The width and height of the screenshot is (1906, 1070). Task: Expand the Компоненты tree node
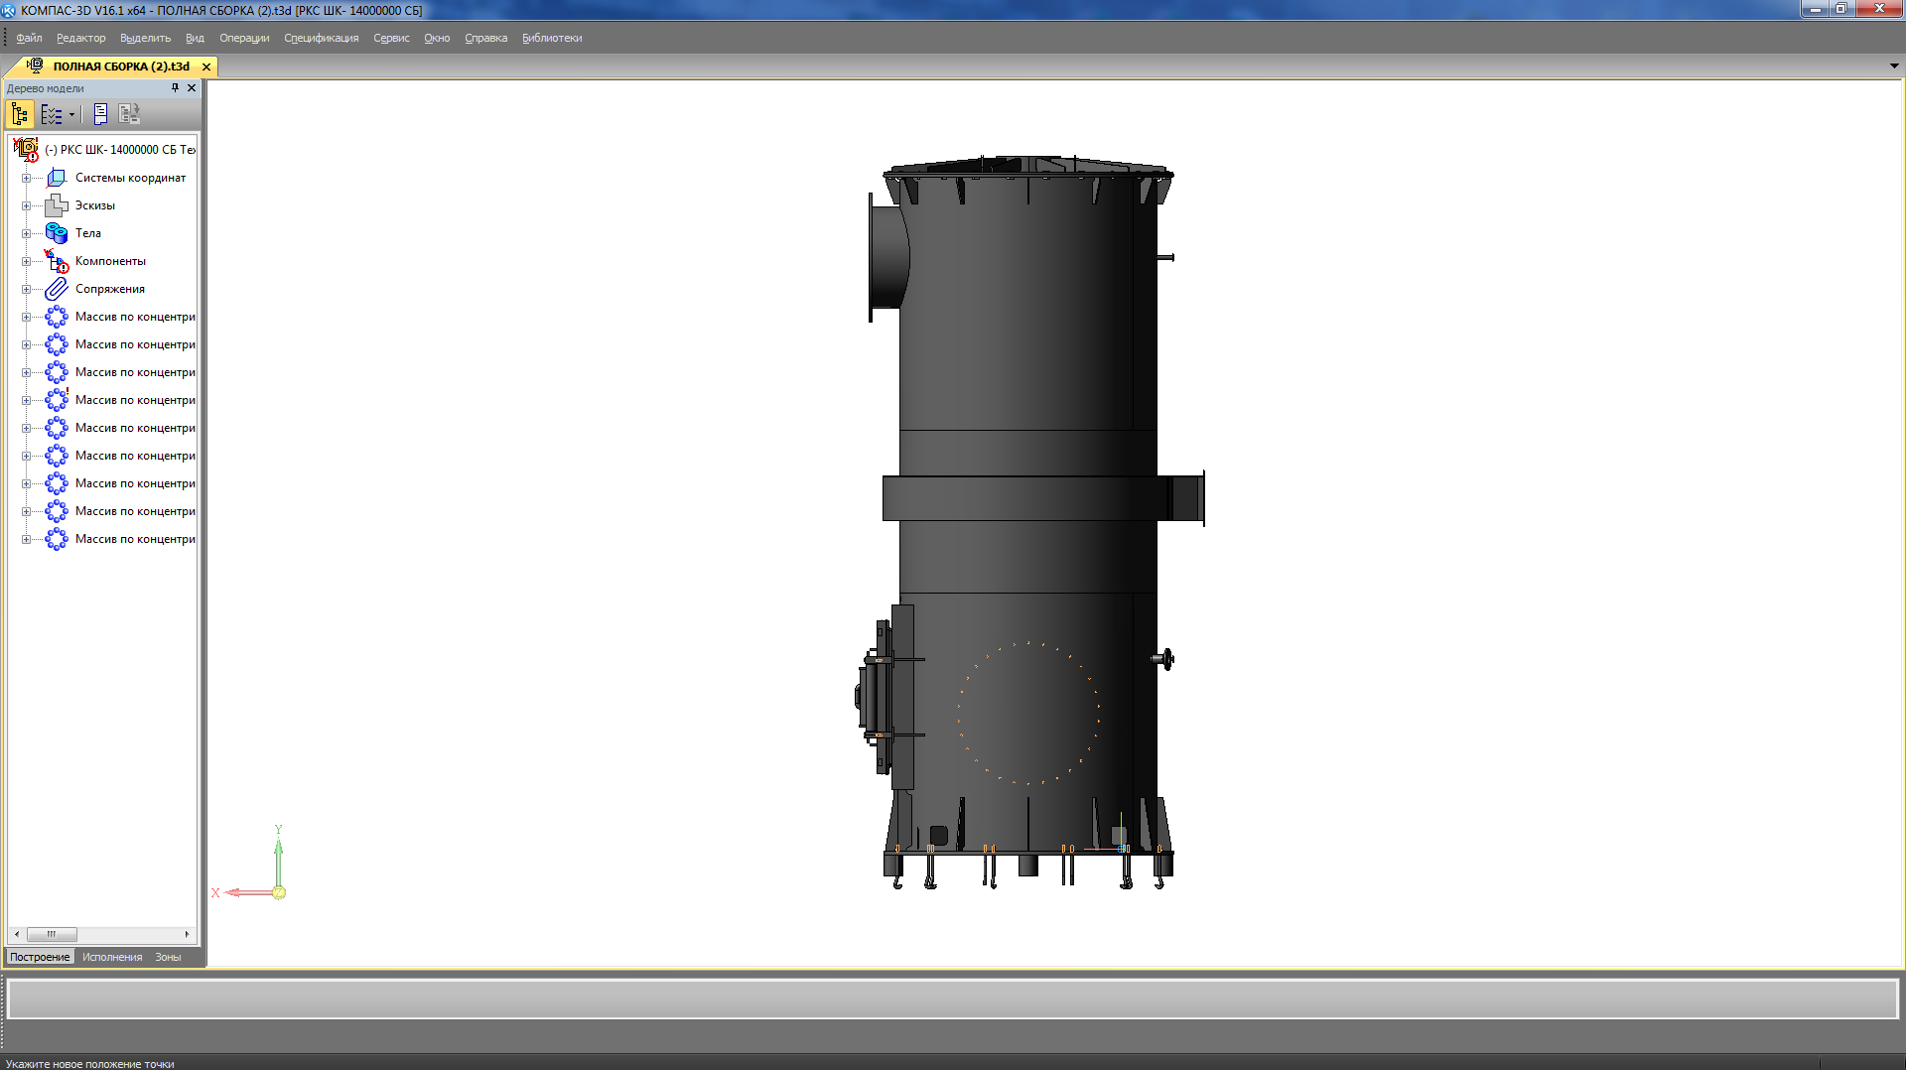(x=26, y=262)
